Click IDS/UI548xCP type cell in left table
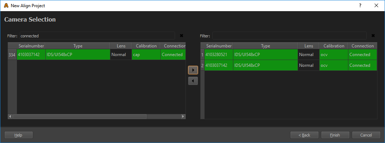The height and width of the screenshot is (143, 385). (x=78, y=55)
